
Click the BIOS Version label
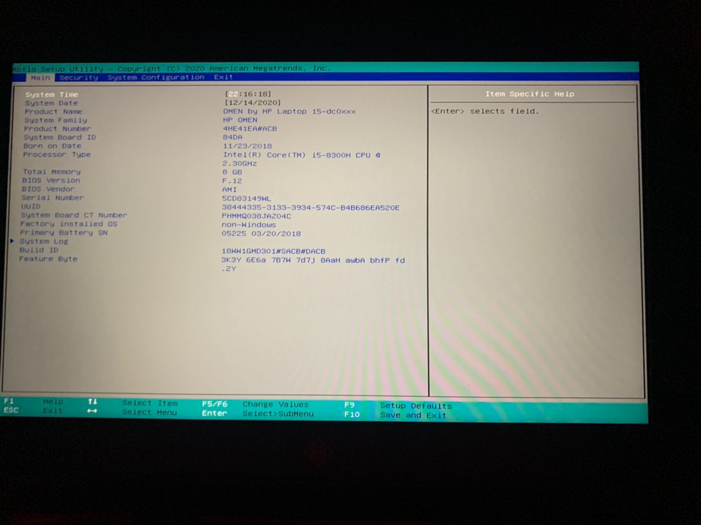pyautogui.click(x=51, y=181)
